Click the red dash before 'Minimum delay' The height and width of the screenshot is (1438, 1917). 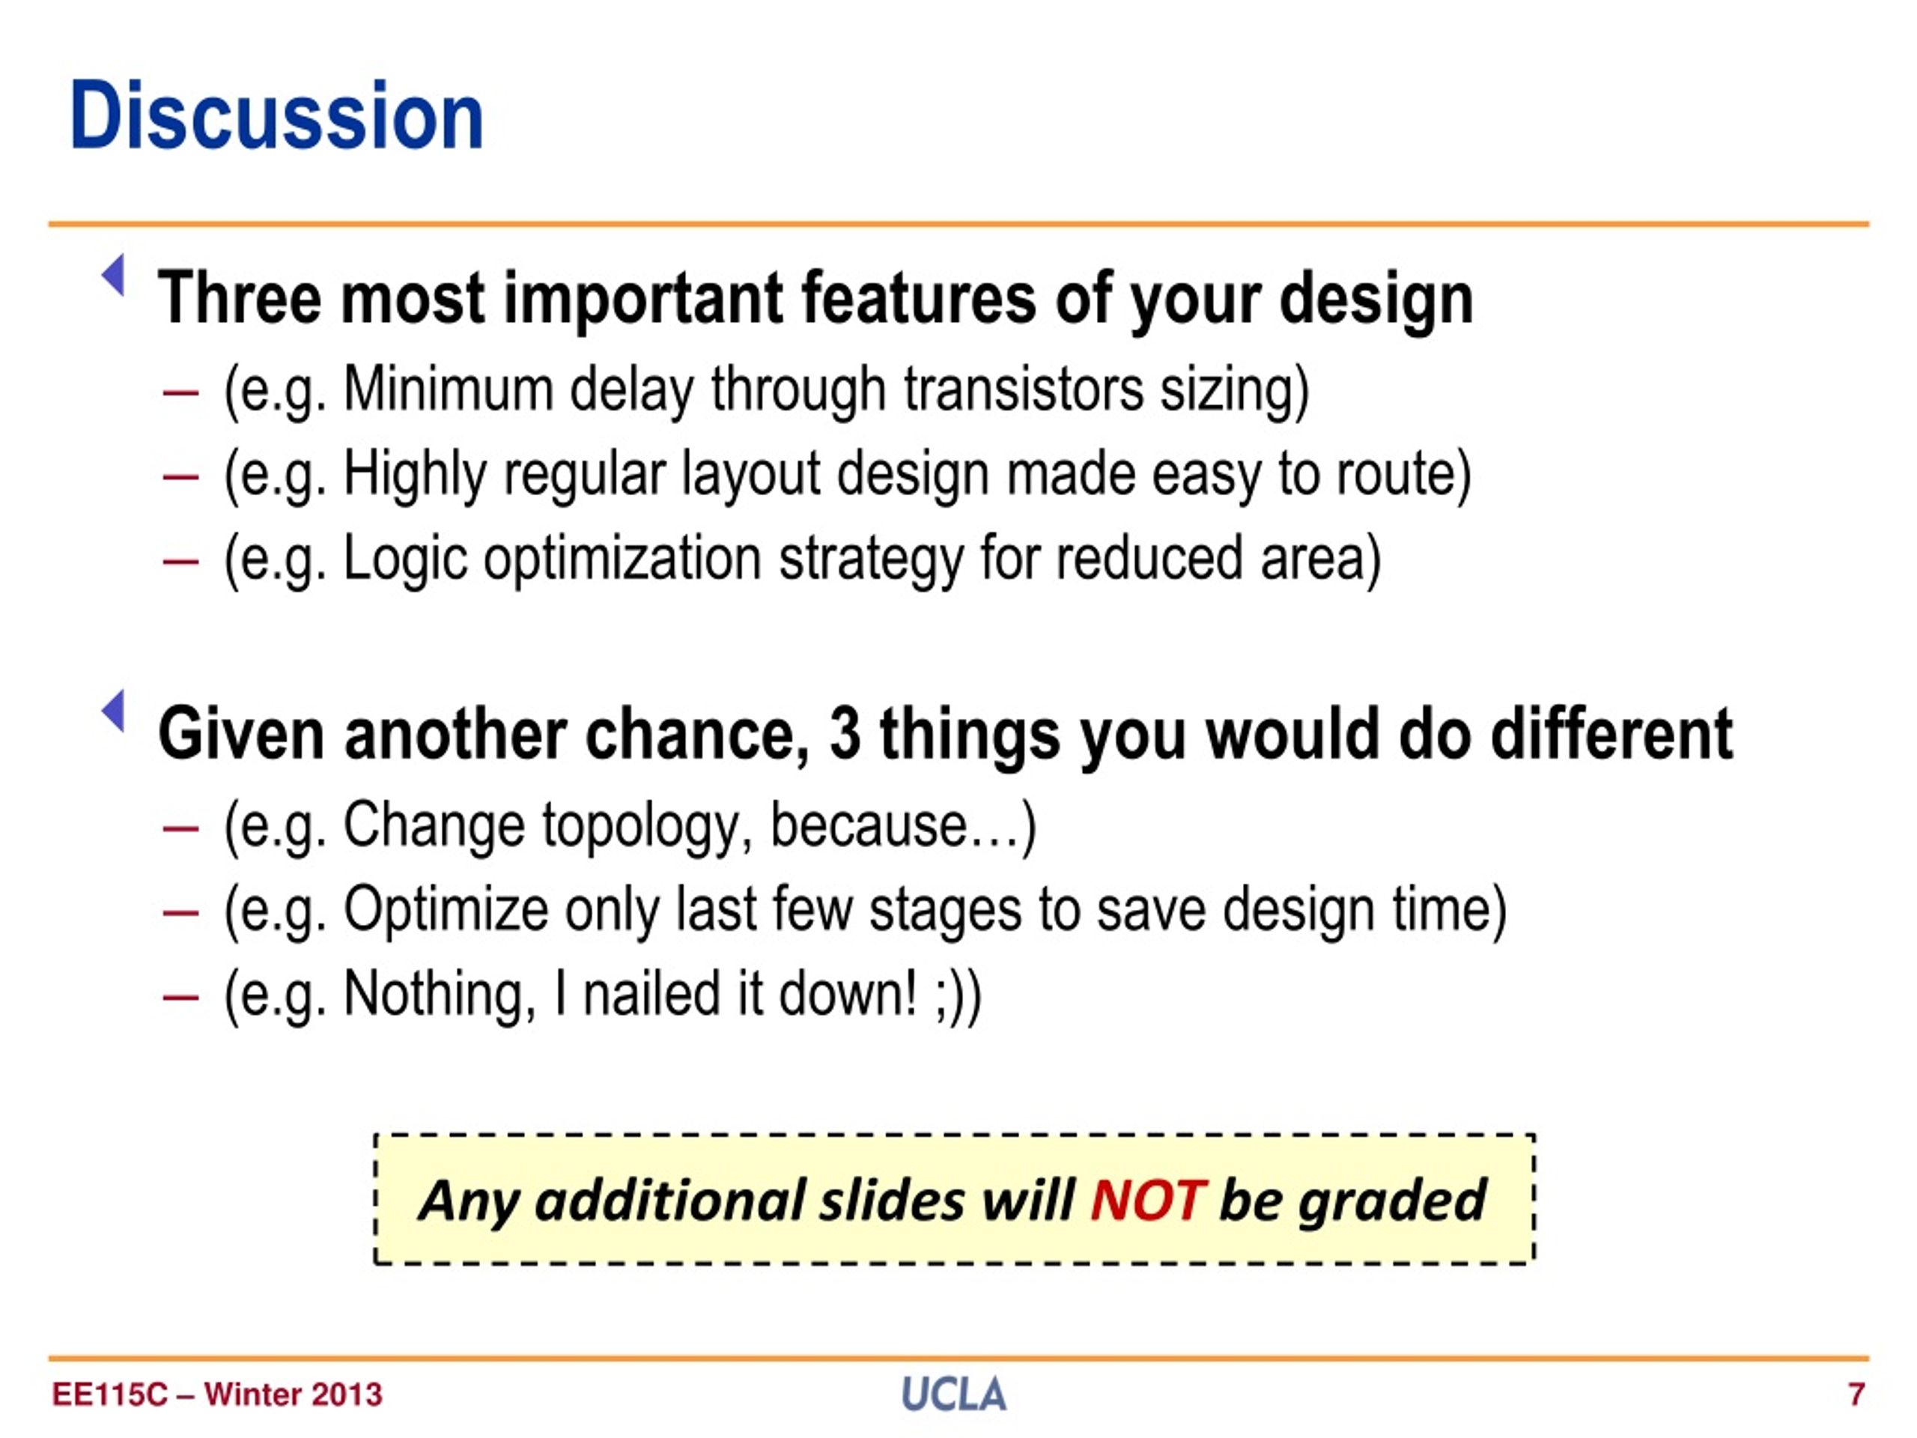point(180,393)
